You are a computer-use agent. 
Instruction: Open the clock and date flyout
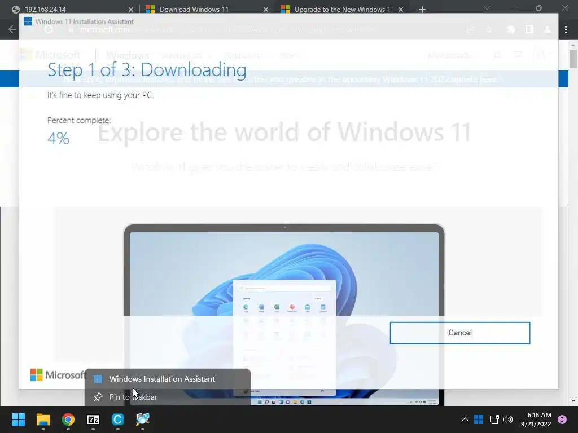click(536, 419)
